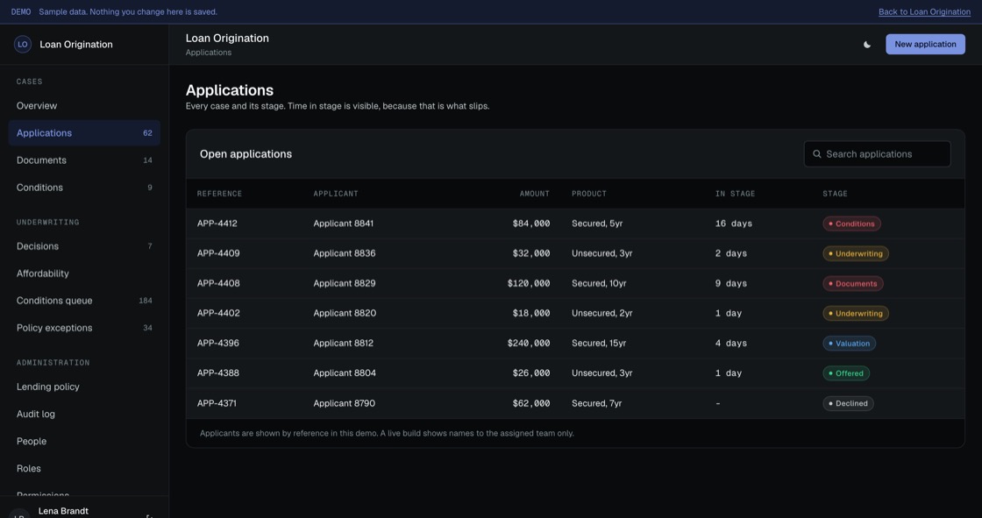982x518 pixels.
Task: Click the LO logo badge
Action: 23,45
